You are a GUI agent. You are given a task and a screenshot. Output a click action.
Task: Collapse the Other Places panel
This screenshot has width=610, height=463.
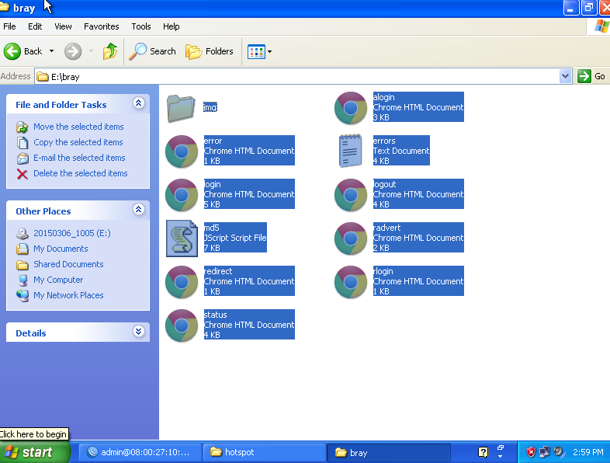pos(138,210)
